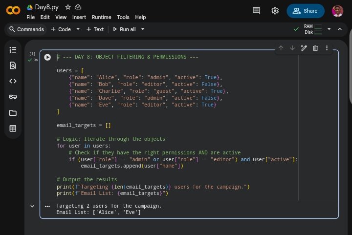Open the comments icon in header
The image size is (352, 235).
pyautogui.click(x=256, y=11)
